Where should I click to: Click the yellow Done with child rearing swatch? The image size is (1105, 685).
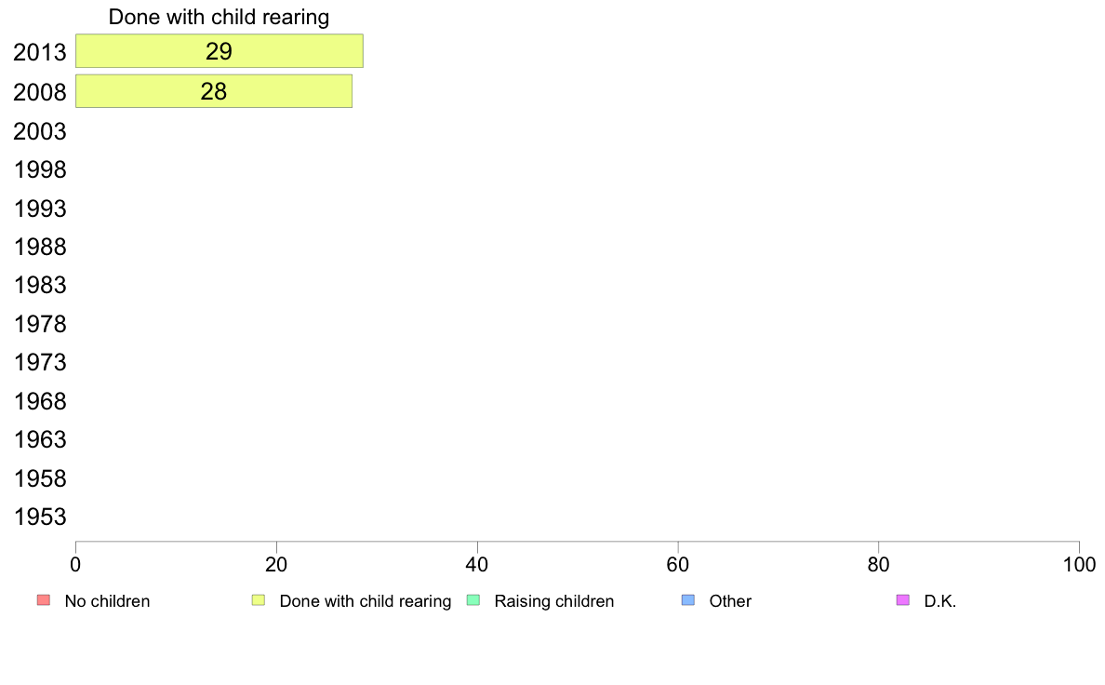pos(259,600)
